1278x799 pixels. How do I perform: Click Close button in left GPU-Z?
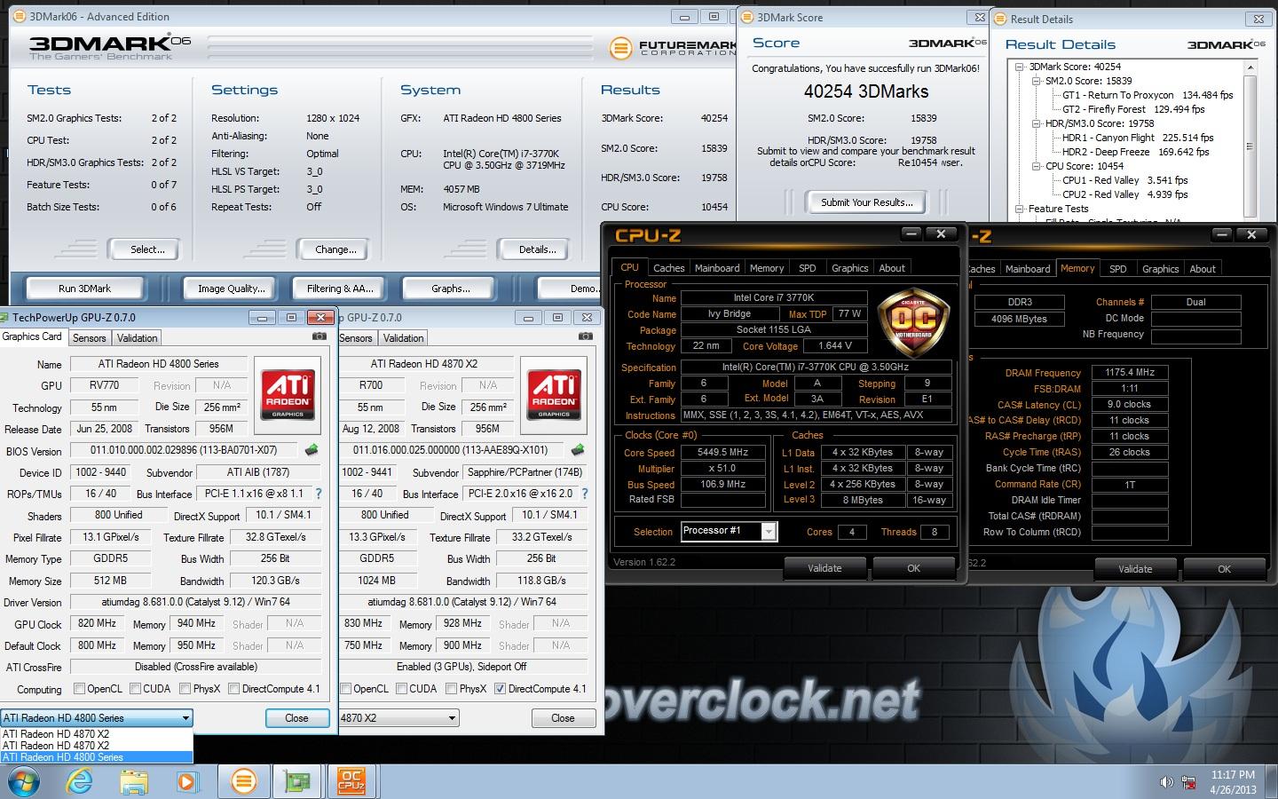[296, 717]
